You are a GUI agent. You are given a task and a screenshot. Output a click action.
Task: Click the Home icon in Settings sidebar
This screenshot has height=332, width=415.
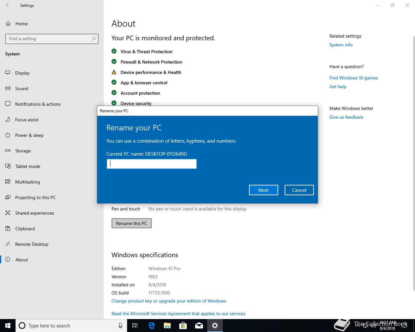pos(8,24)
